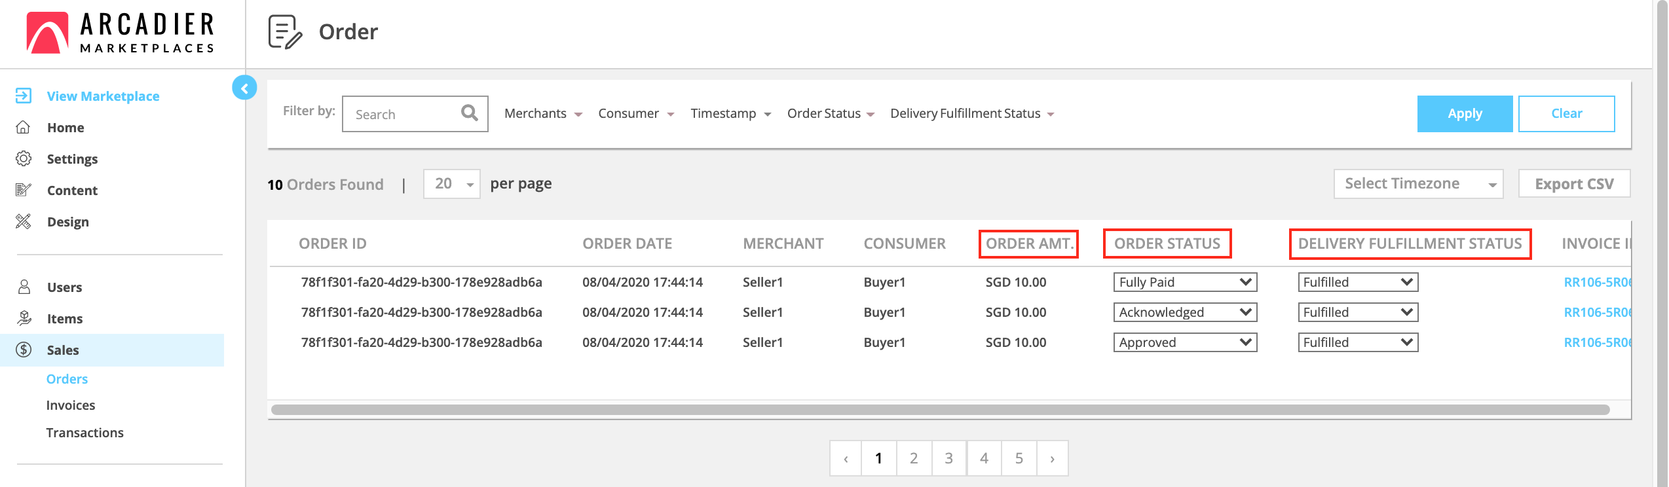
Task: Open the Invoices submenu item
Action: pyautogui.click(x=71, y=406)
